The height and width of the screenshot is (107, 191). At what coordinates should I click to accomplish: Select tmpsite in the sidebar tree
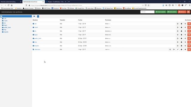tap(6, 32)
